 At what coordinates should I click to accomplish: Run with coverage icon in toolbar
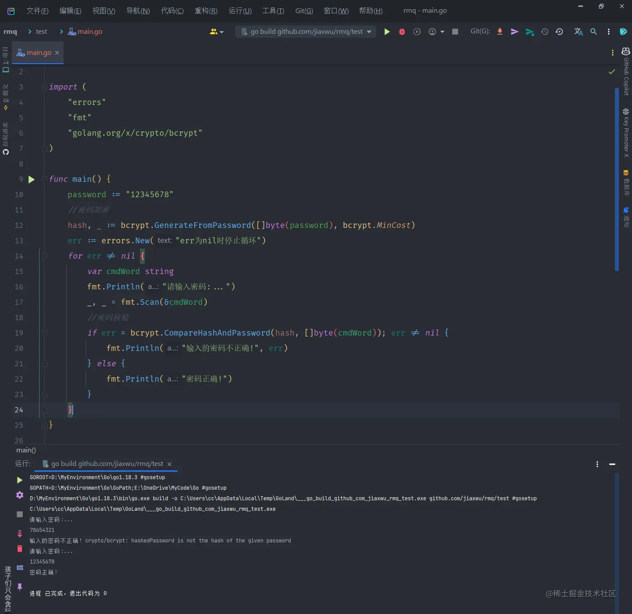(417, 32)
